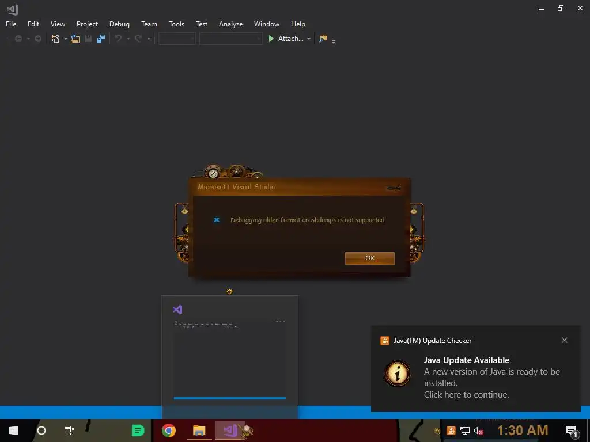590x442 pixels.
Task: Click the Find in Files toolbar icon
Action: [323, 39]
